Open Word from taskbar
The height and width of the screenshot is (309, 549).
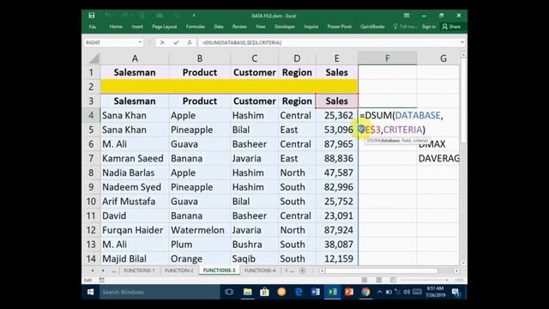point(315,292)
